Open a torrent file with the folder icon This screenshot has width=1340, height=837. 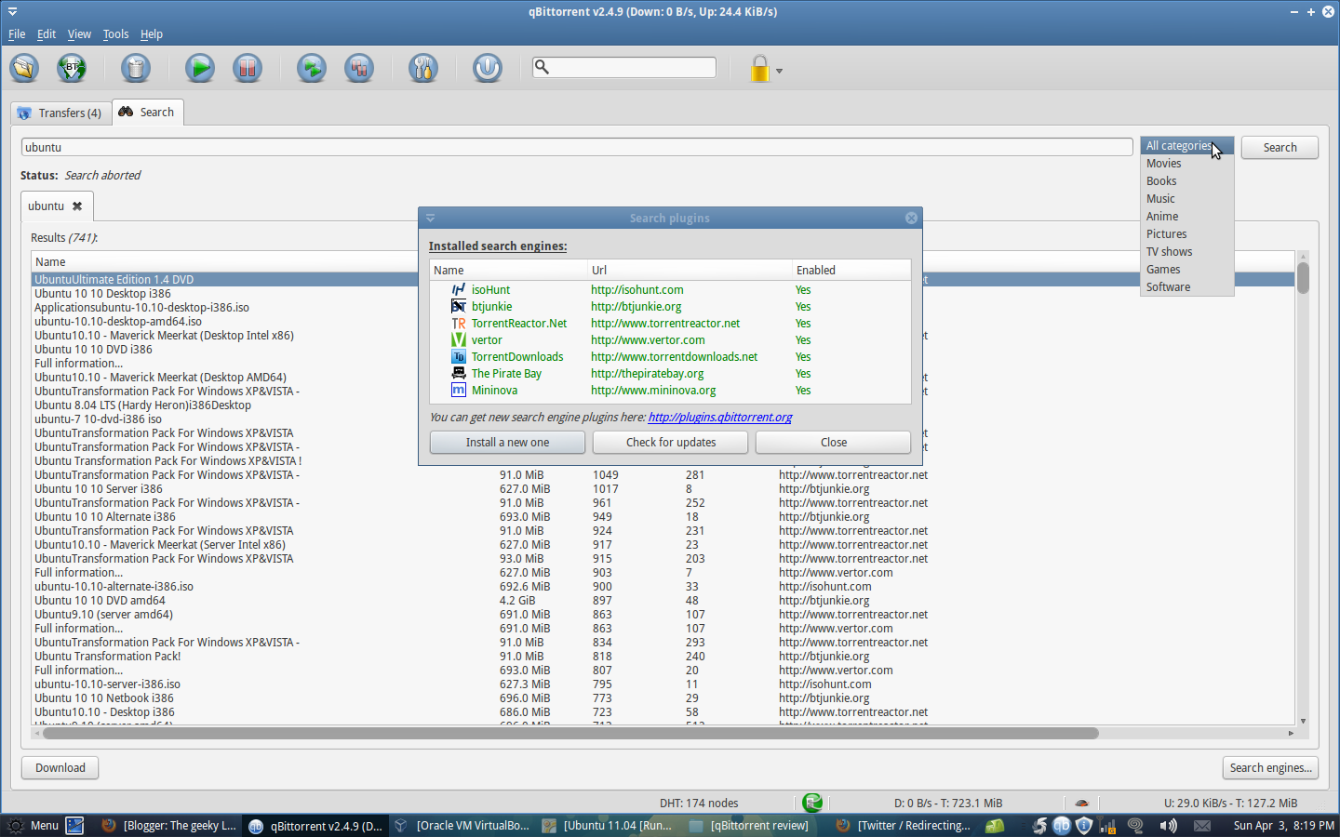[x=24, y=68]
